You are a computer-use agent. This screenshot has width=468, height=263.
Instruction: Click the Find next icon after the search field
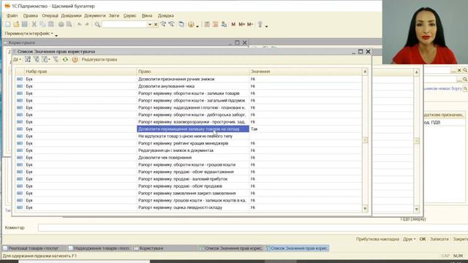163,24
